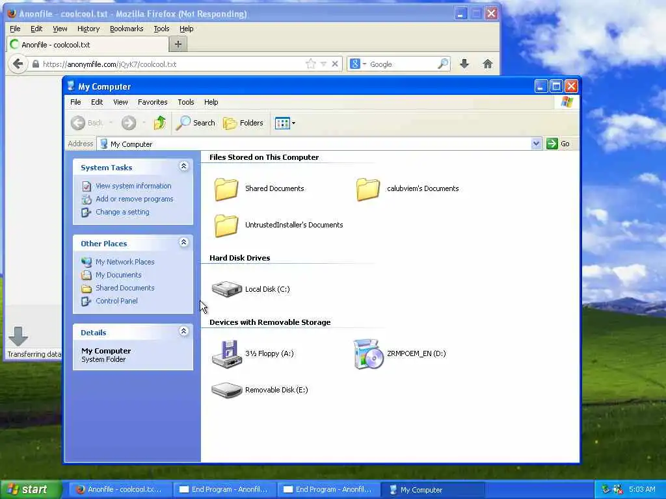Open Firefox Bookmarks menu
Viewport: 666px width, 499px height.
pos(127,29)
